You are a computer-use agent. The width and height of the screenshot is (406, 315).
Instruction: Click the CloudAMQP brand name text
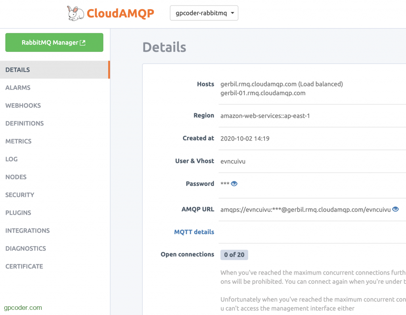[120, 13]
